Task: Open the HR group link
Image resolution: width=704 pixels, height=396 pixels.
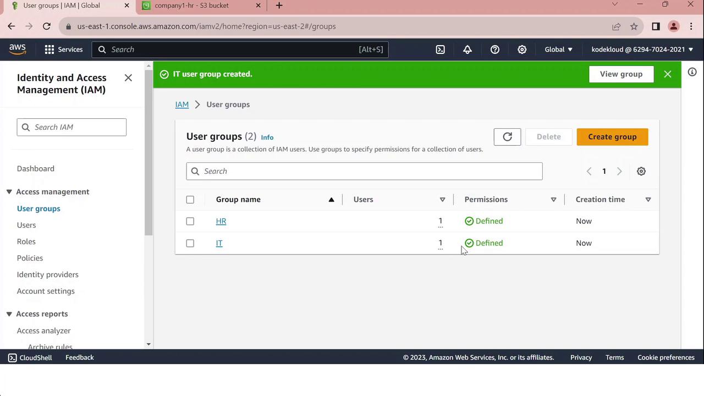Action: point(221,221)
